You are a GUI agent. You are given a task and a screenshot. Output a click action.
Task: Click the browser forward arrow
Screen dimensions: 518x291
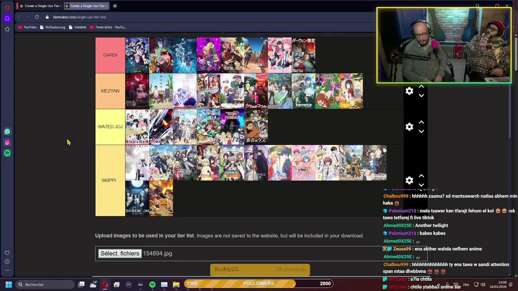[x=28, y=17]
